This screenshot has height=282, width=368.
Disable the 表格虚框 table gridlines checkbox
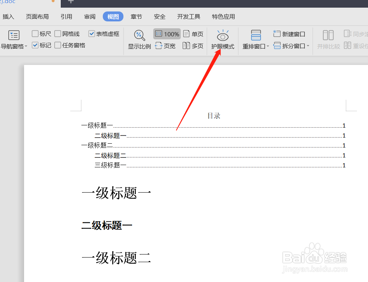(92, 34)
